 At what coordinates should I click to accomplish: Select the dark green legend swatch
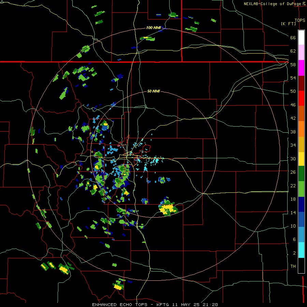click(x=301, y=174)
